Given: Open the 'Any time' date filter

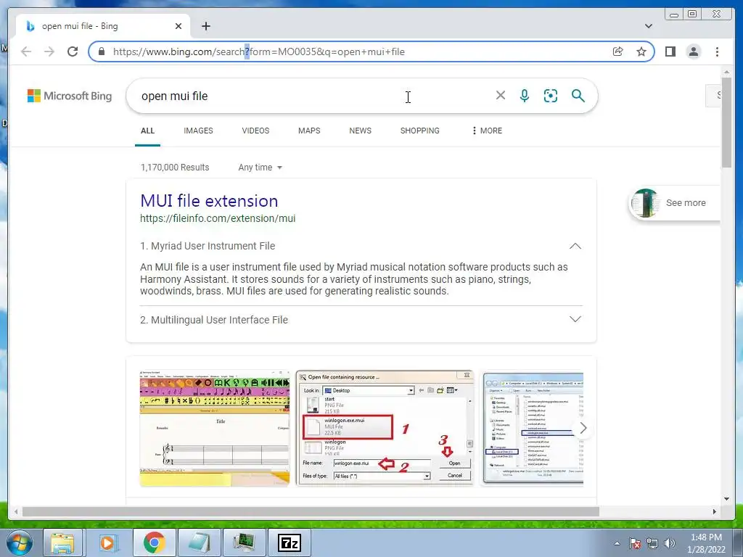Looking at the screenshot, I should (260, 168).
